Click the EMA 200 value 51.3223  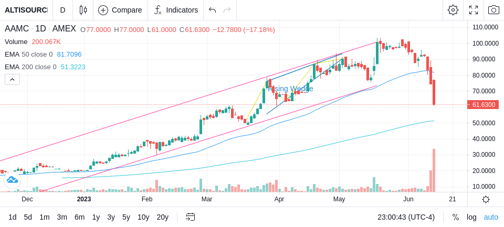click(73, 67)
